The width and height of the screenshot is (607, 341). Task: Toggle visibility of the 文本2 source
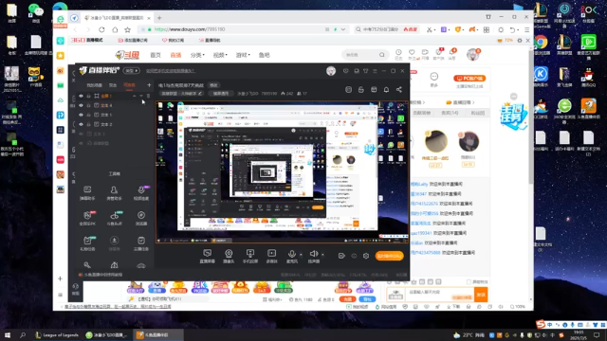[81, 124]
